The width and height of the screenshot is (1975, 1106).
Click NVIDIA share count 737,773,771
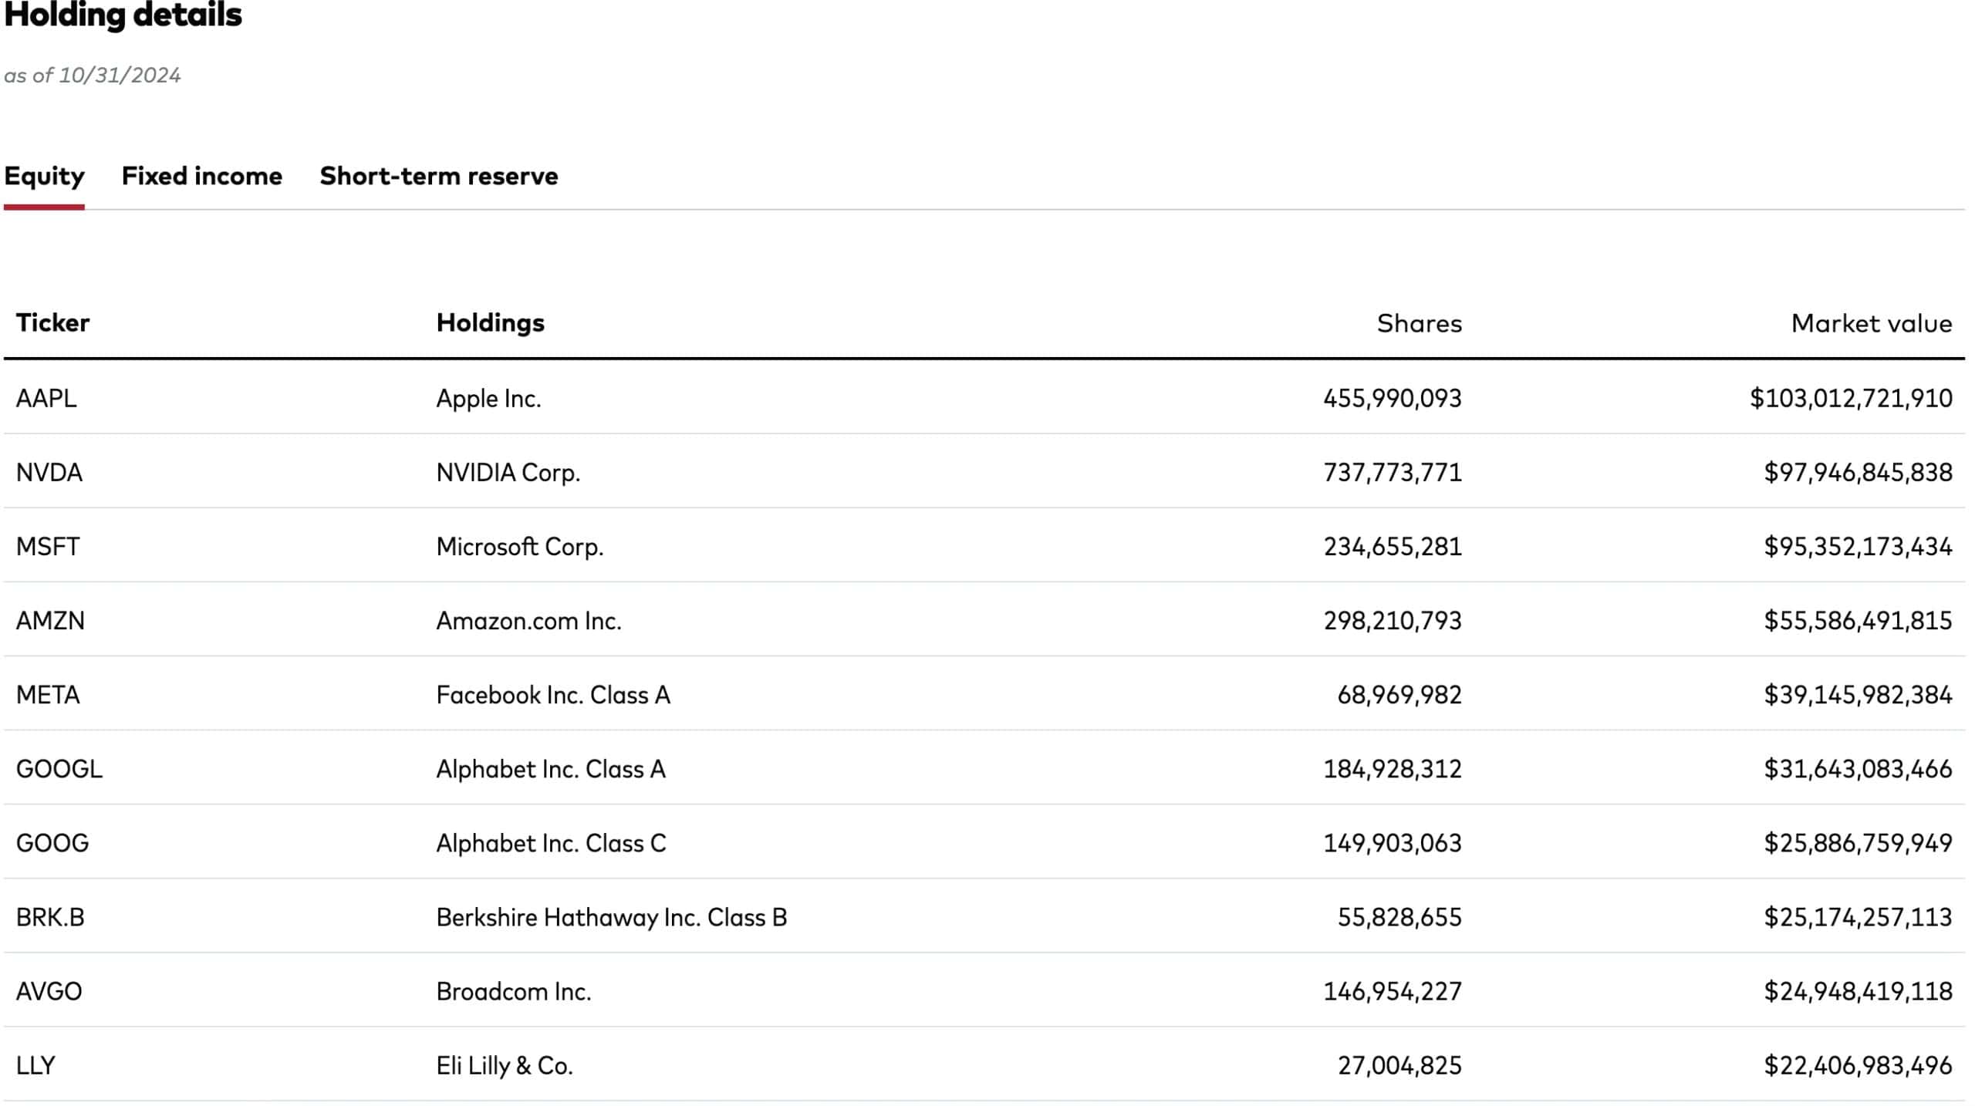(1392, 472)
